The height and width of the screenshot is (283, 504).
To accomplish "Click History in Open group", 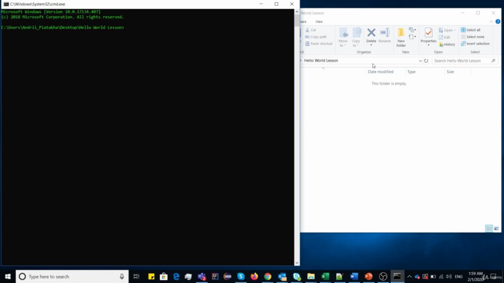I will tap(447, 44).
